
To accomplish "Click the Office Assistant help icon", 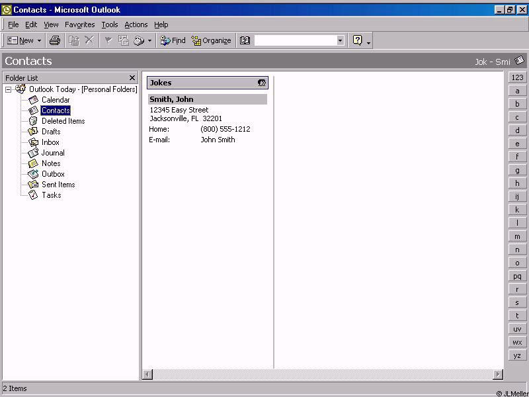I will click(x=357, y=40).
